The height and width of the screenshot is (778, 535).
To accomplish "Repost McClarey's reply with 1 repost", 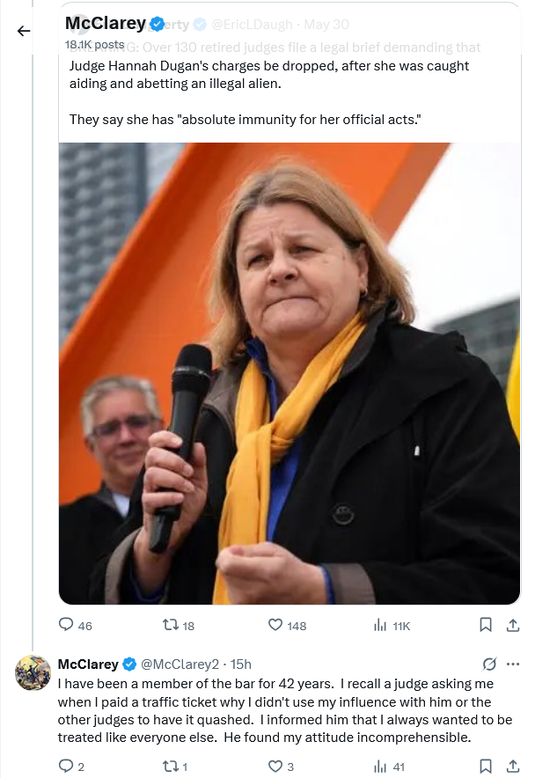I will click(172, 767).
